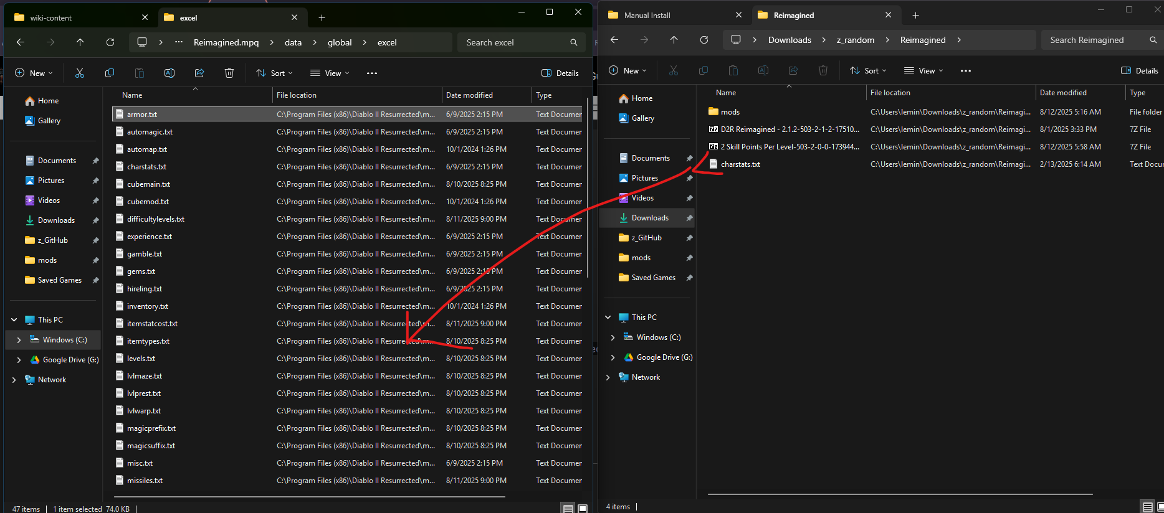
Task: Click Delete trash icon in excel window
Action: 229,73
